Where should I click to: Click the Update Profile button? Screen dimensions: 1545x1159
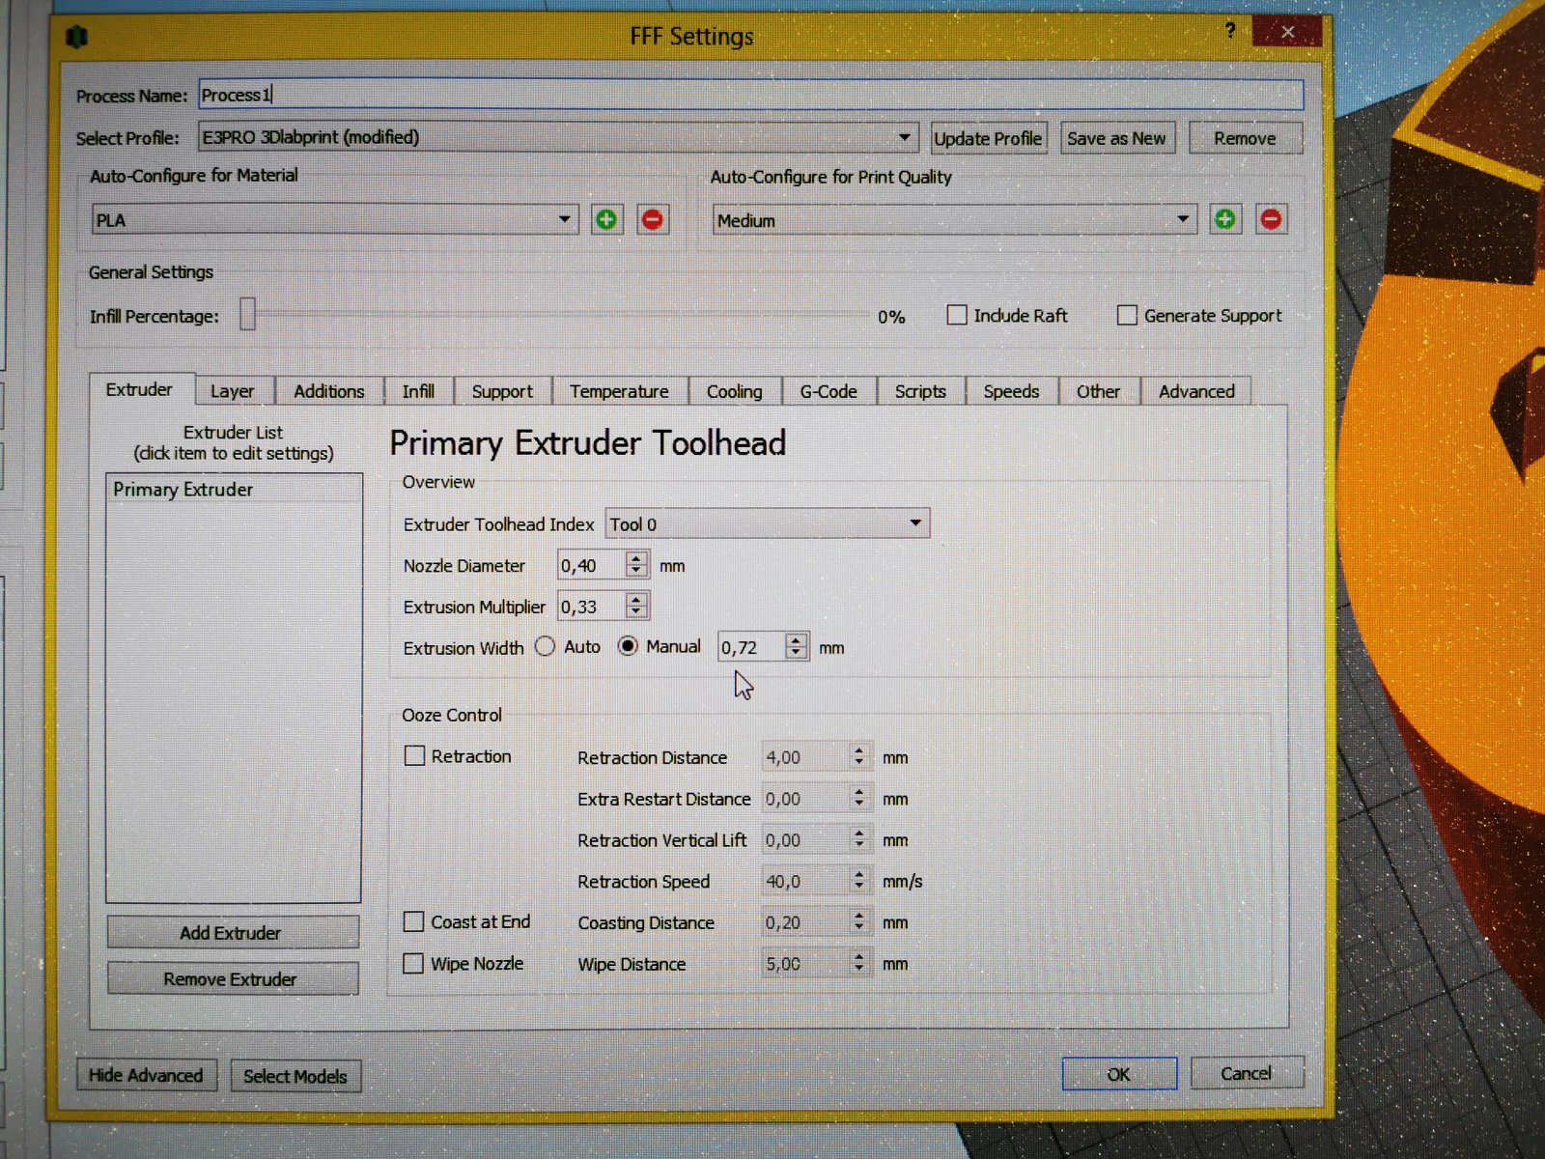988,138
